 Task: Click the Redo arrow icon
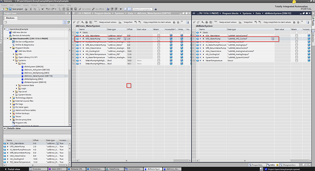click(x=53, y=9)
